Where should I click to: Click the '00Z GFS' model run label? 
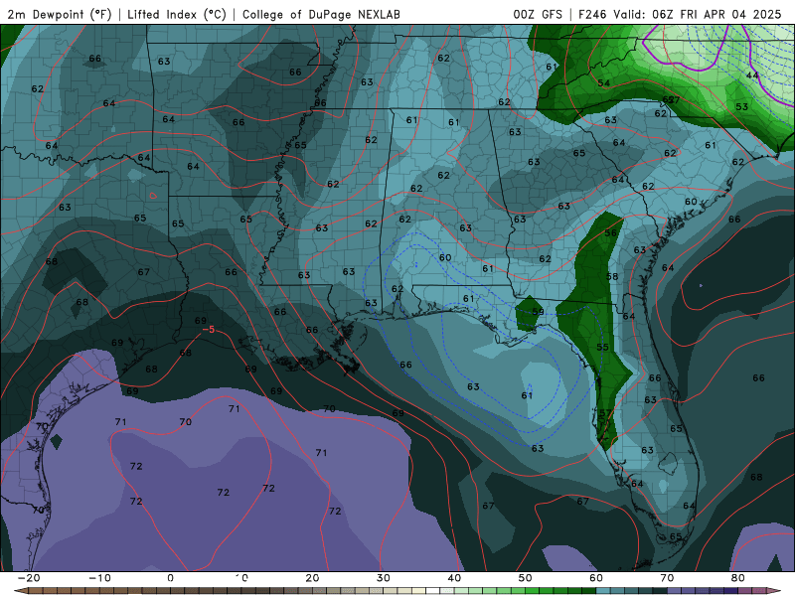(x=537, y=15)
